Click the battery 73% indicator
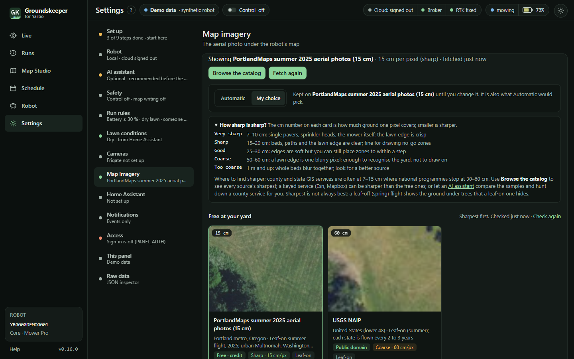Screen dimensions: 574x359 pyautogui.click(x=534, y=10)
